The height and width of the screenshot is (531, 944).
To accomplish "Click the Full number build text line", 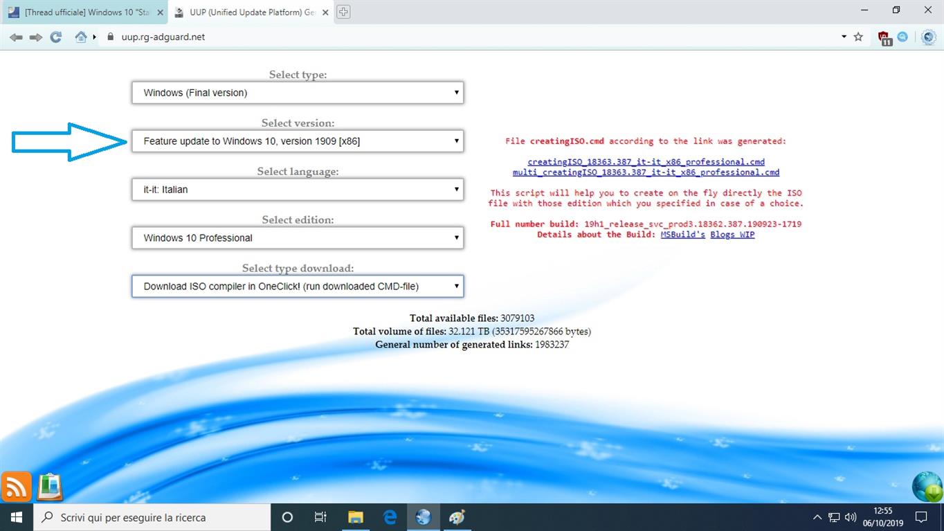I will [x=646, y=224].
